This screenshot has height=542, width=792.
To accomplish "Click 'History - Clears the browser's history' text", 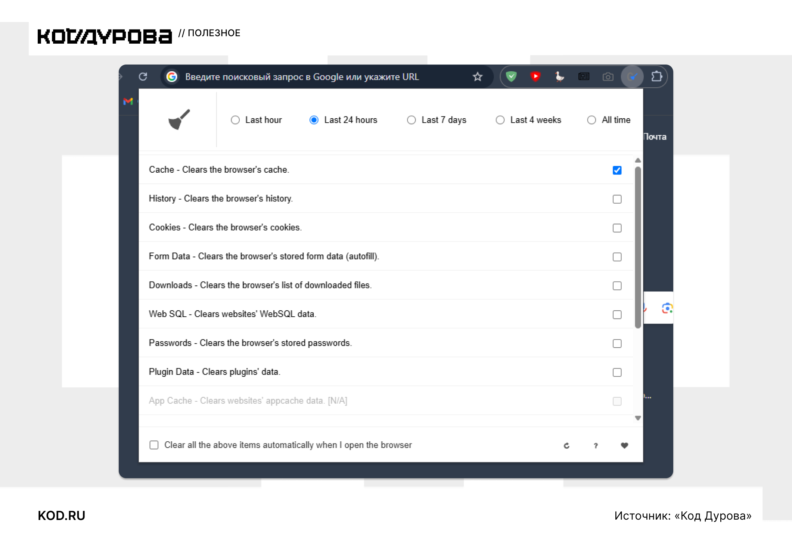I will pos(221,198).
